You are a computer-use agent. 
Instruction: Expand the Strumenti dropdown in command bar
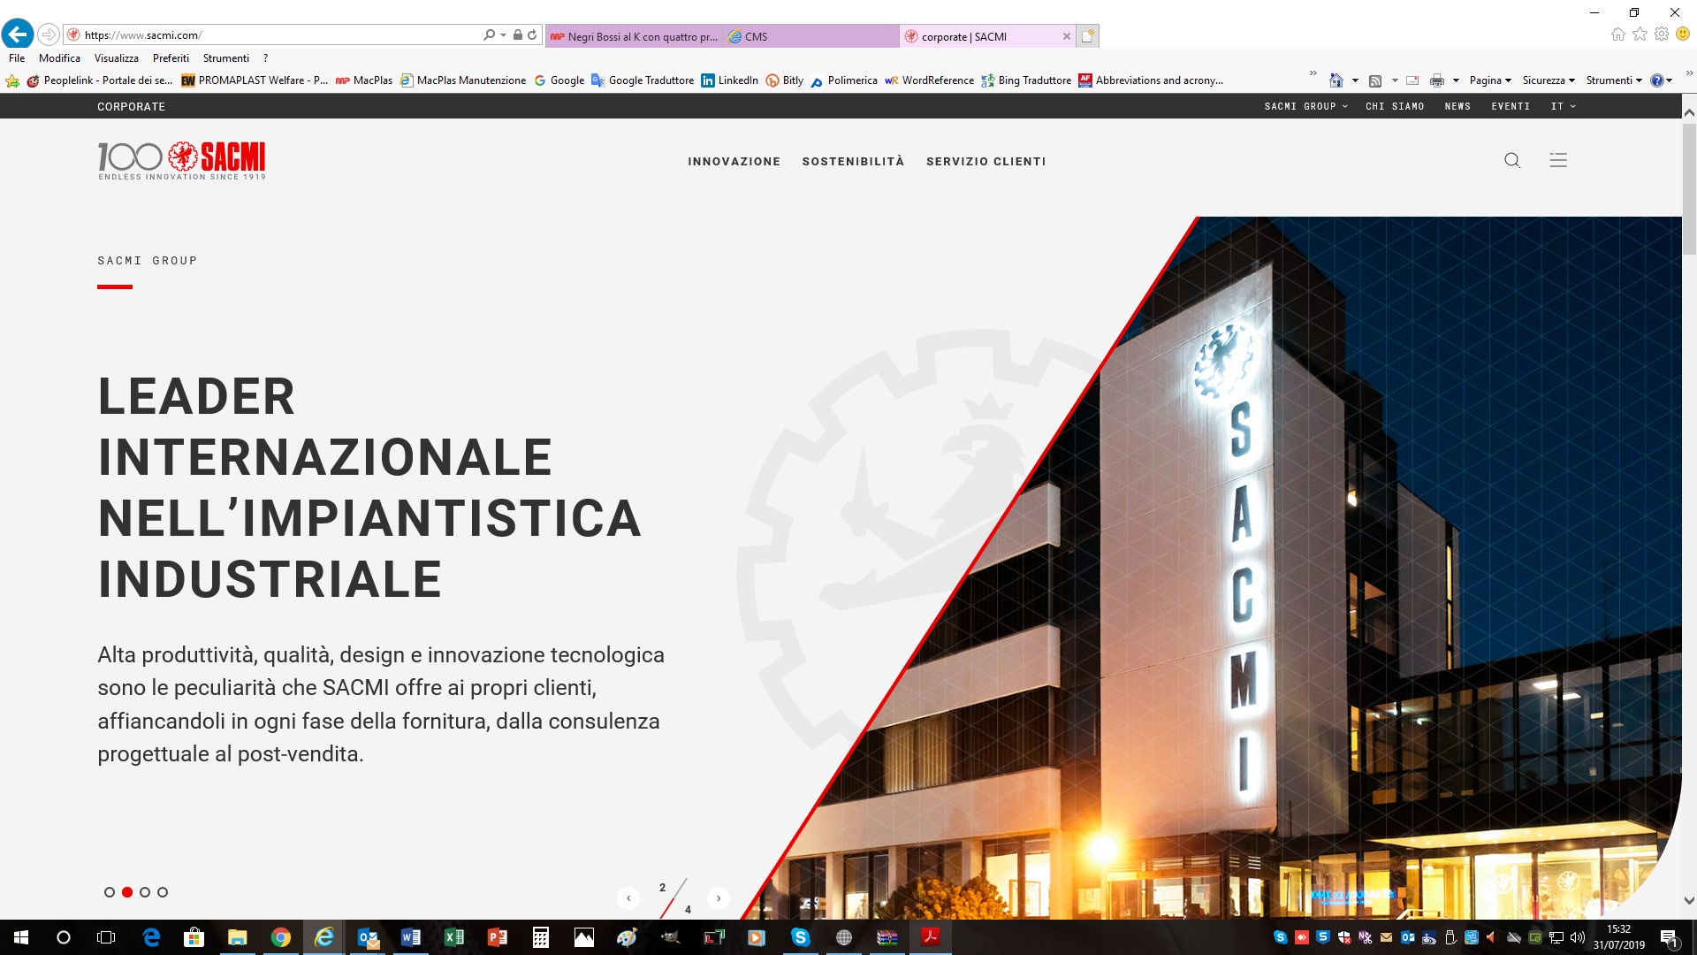(x=1614, y=80)
